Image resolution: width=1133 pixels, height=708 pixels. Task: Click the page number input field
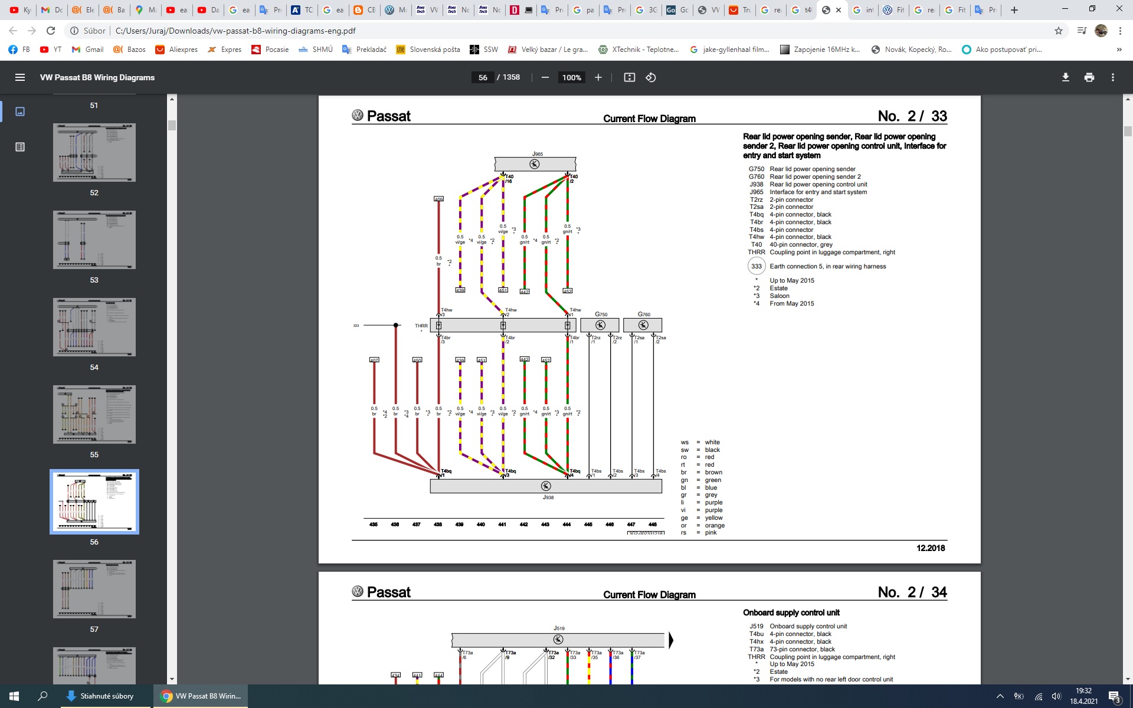(483, 77)
